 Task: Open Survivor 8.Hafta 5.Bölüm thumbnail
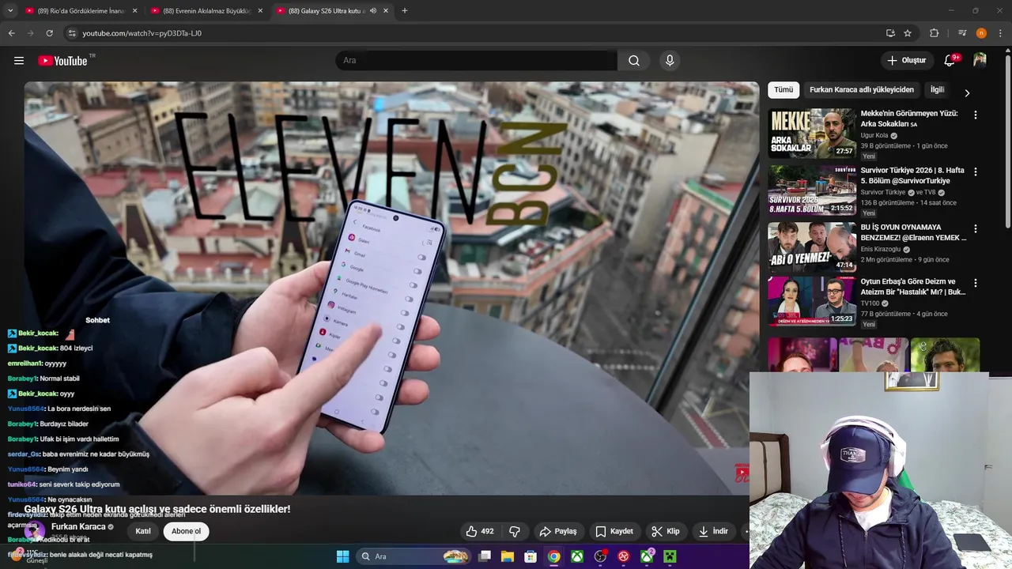point(811,190)
